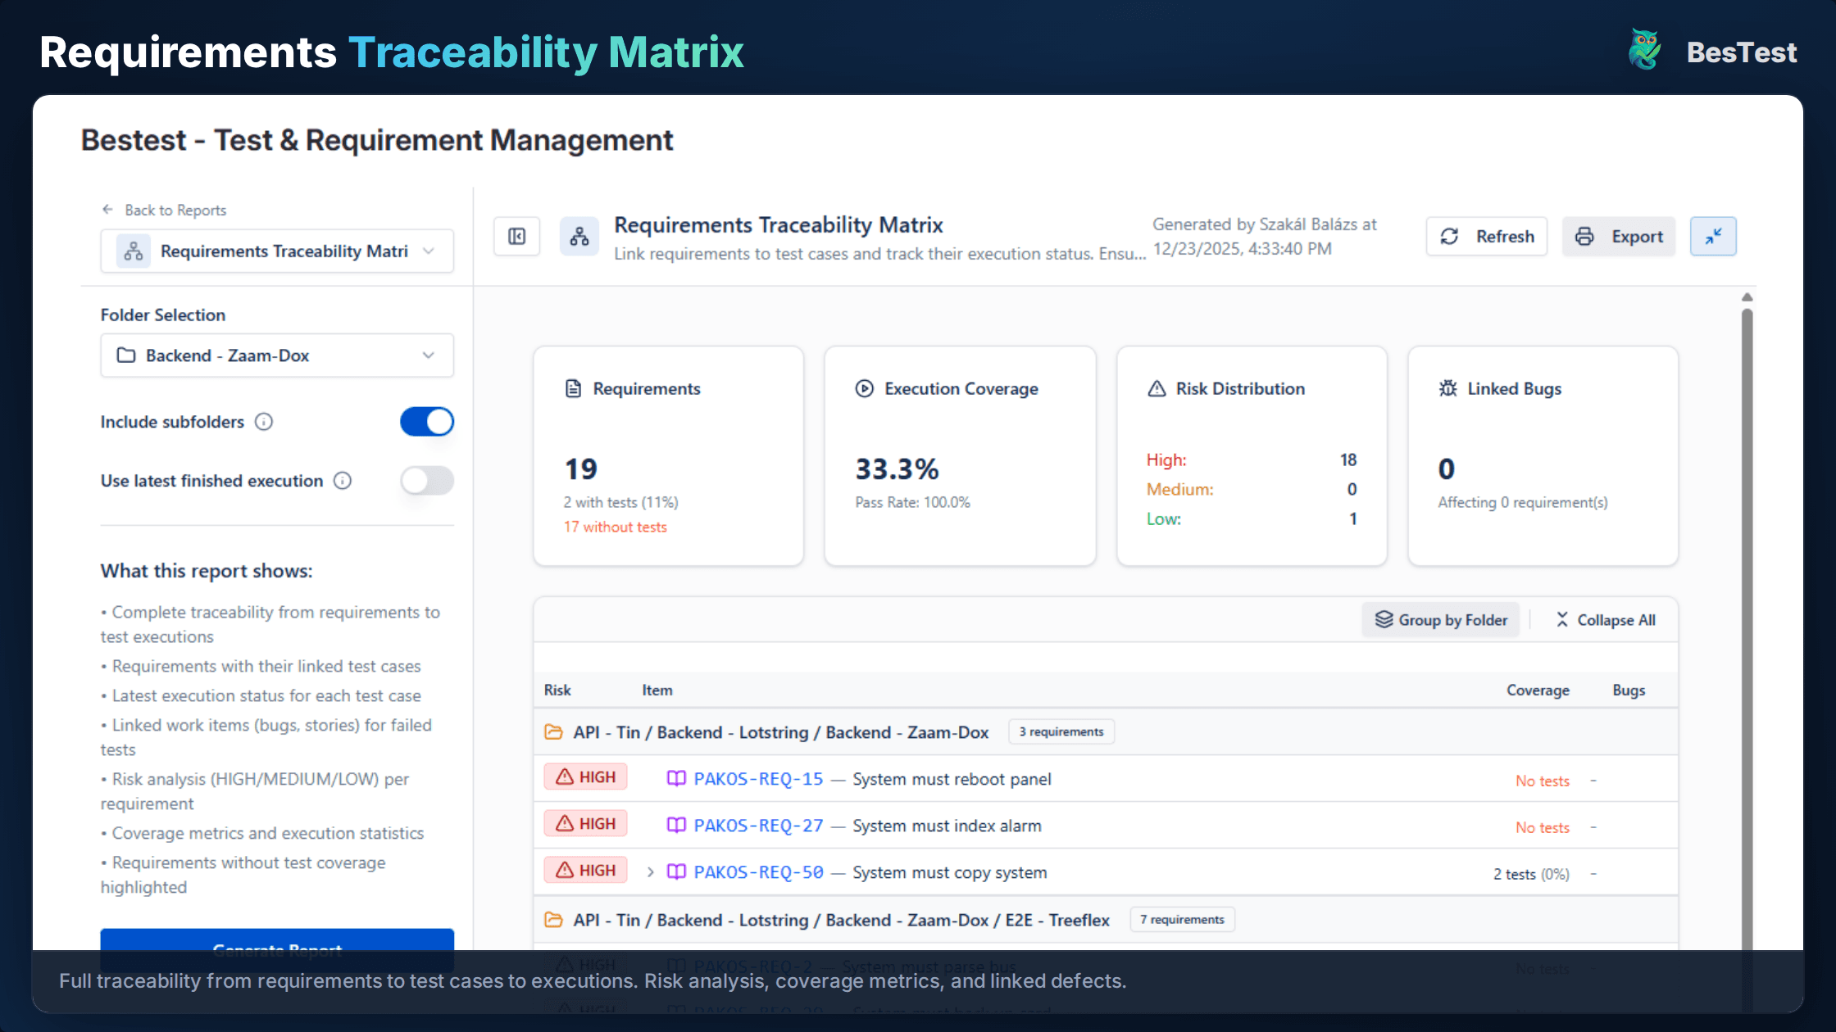1836x1032 pixels.
Task: Click the Risk Distribution warning icon
Action: pyautogui.click(x=1157, y=388)
